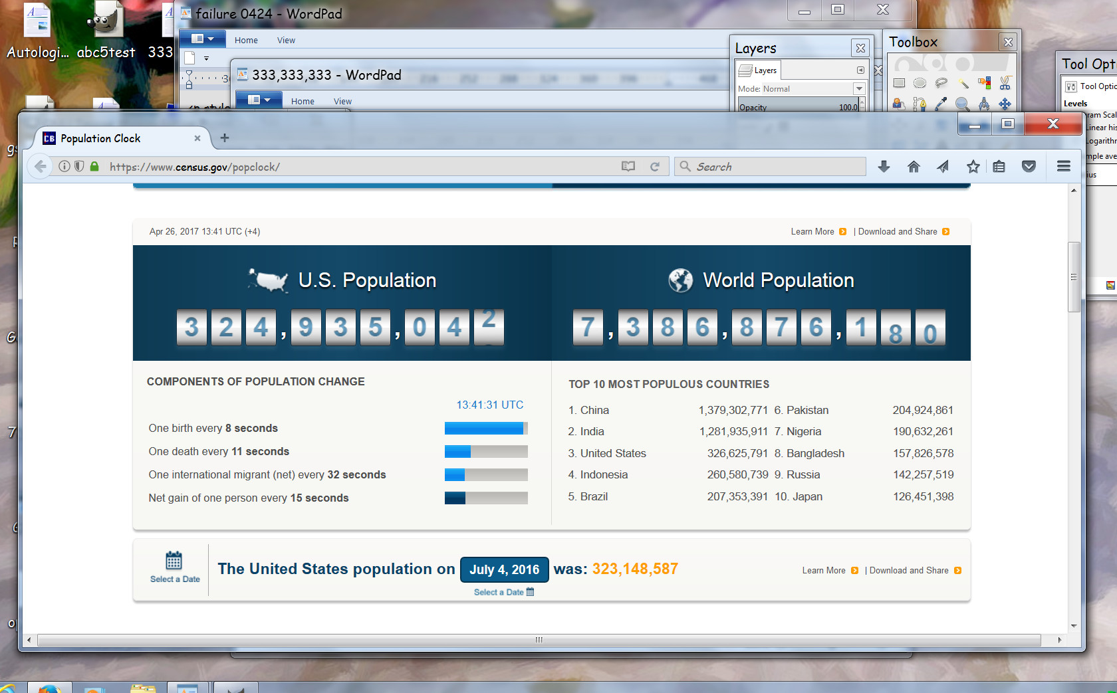Click the upper Learn More link

(812, 232)
